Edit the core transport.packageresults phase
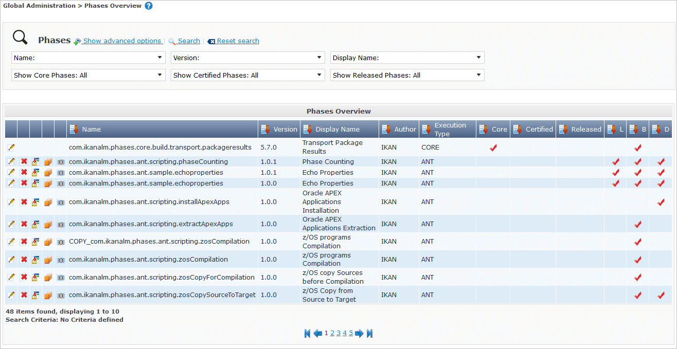The width and height of the screenshot is (677, 349). coord(11,148)
